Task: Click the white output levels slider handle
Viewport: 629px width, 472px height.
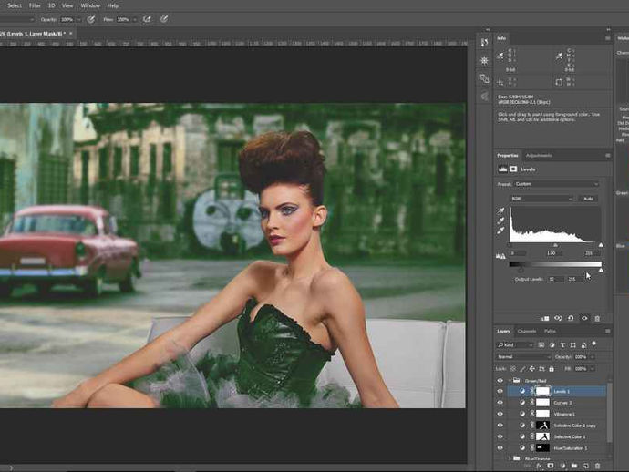Action: [x=601, y=271]
